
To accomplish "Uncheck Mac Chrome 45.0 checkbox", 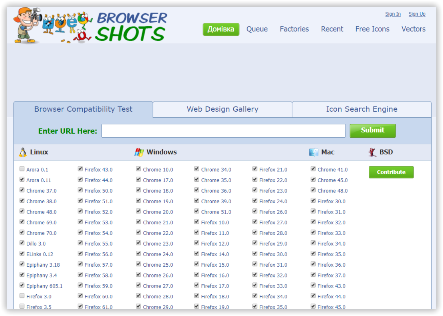I will coord(313,179).
